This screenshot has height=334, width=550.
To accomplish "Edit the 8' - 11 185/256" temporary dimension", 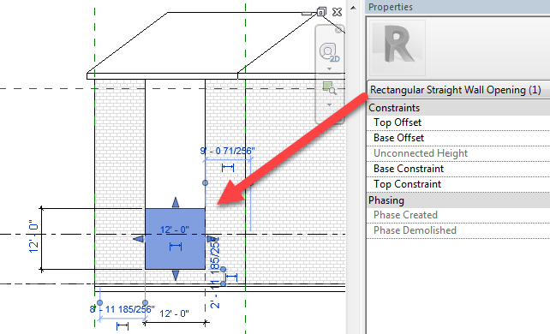I will pos(122,309).
